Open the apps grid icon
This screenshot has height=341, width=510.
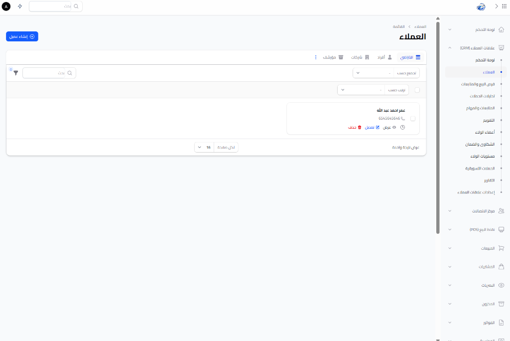504,6
